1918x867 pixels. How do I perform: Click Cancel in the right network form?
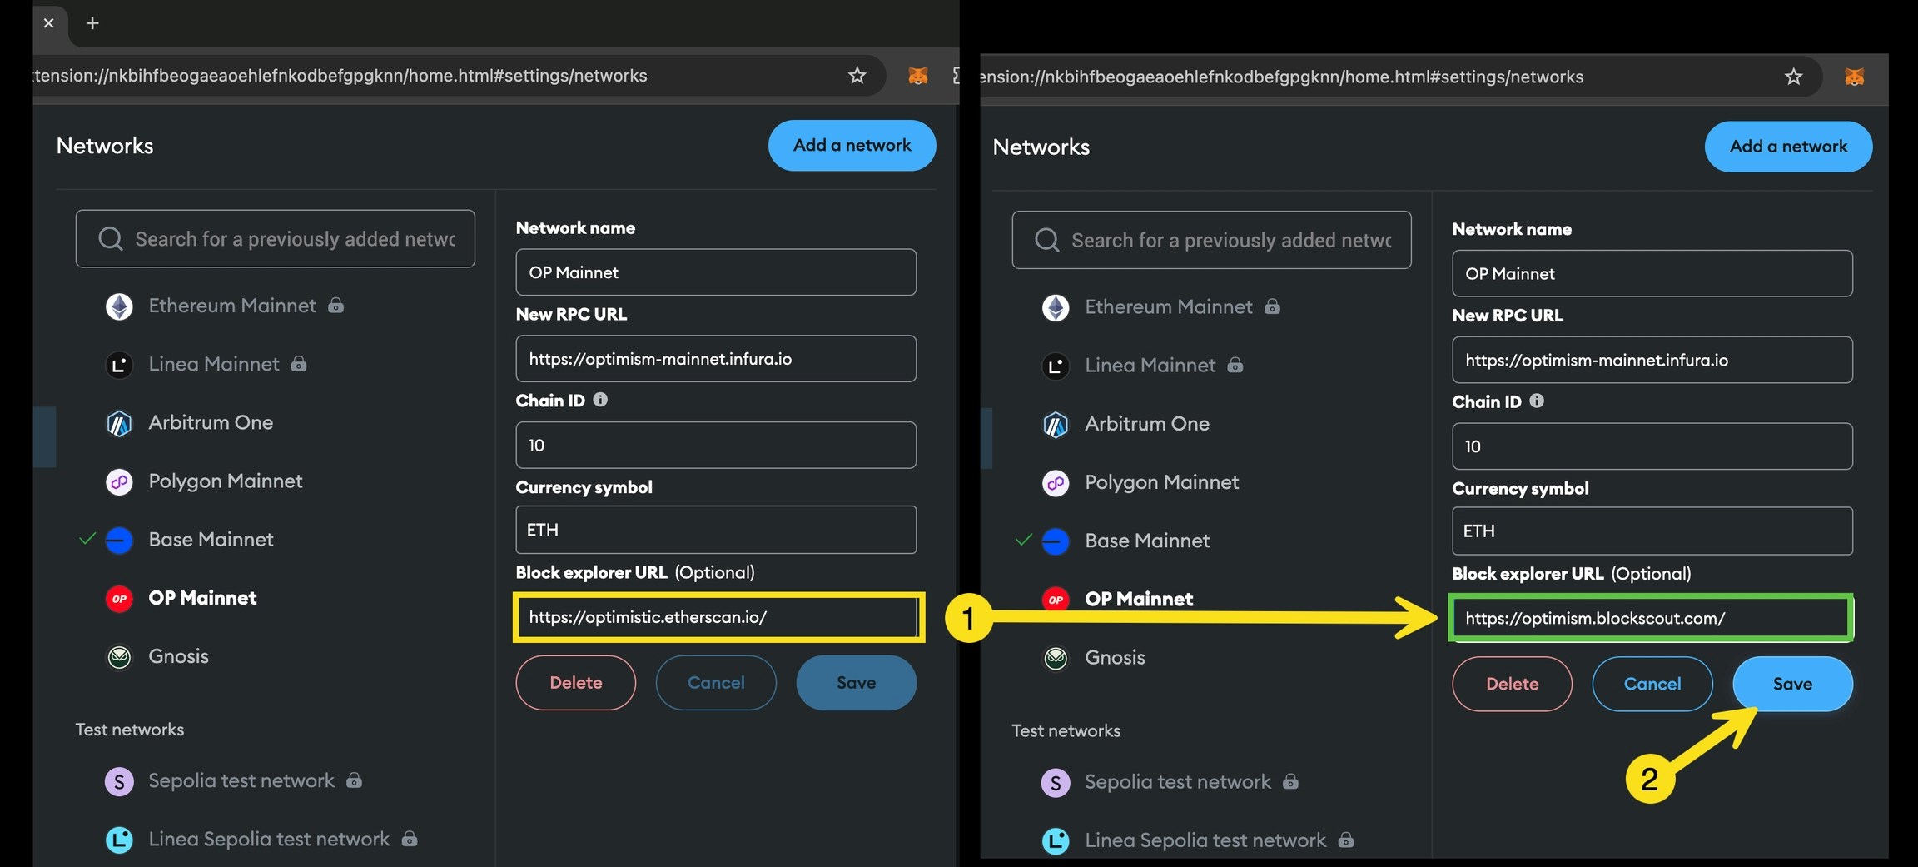pos(1652,684)
